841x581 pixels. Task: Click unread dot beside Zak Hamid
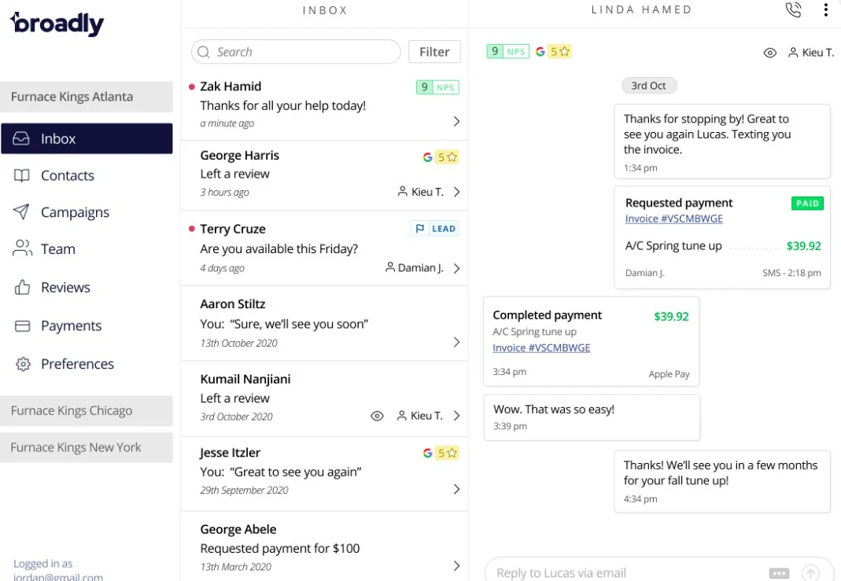191,86
